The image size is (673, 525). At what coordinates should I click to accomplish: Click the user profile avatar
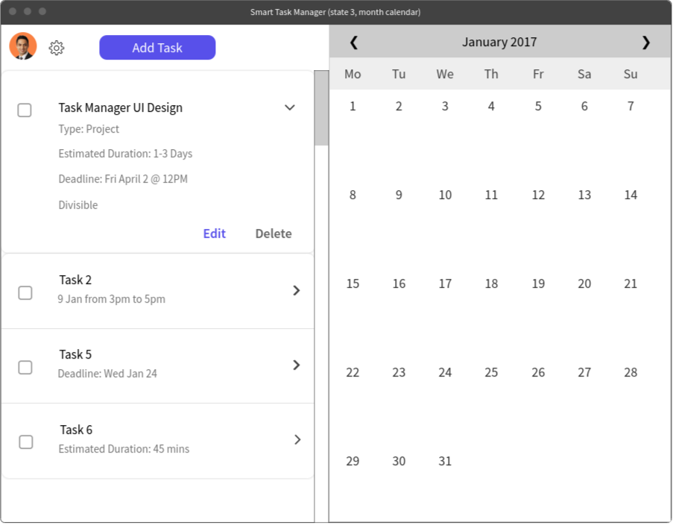coord(23,46)
